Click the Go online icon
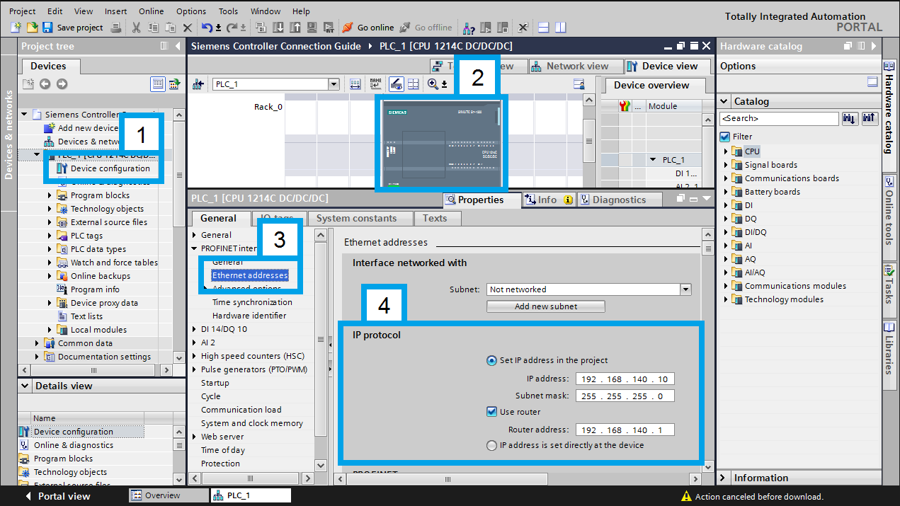Viewport: 900px width, 506px height. point(347,28)
